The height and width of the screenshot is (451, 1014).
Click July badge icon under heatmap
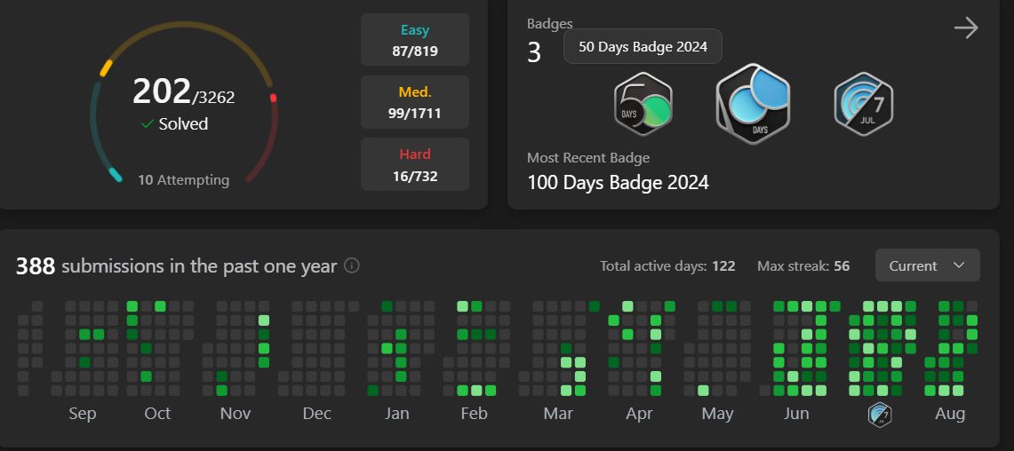coord(880,415)
